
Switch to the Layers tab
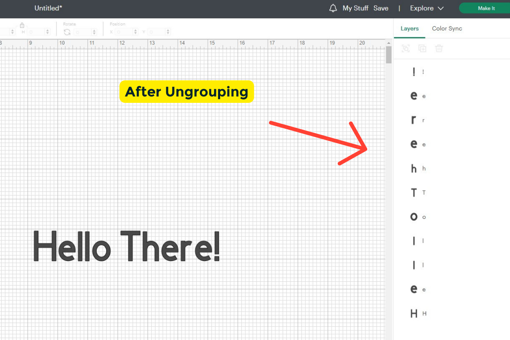pos(410,28)
